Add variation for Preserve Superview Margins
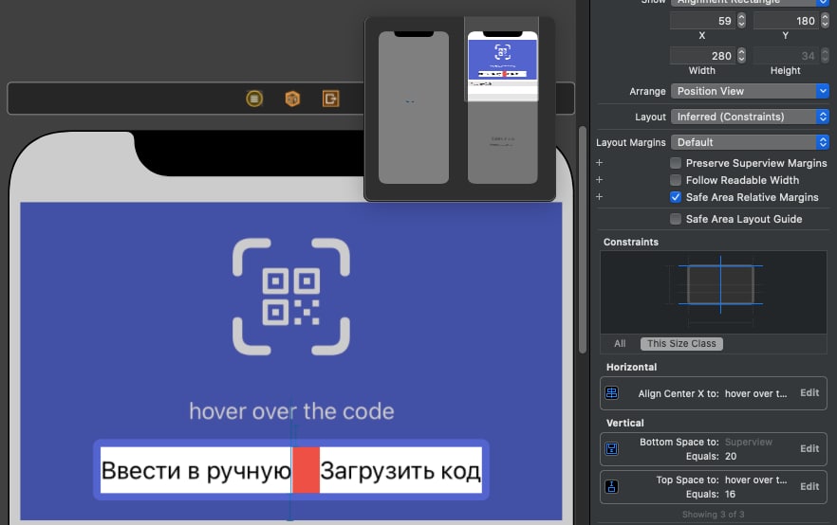 click(600, 163)
